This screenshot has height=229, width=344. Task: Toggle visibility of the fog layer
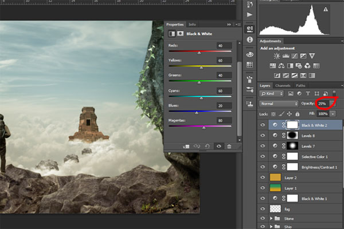(x=263, y=208)
